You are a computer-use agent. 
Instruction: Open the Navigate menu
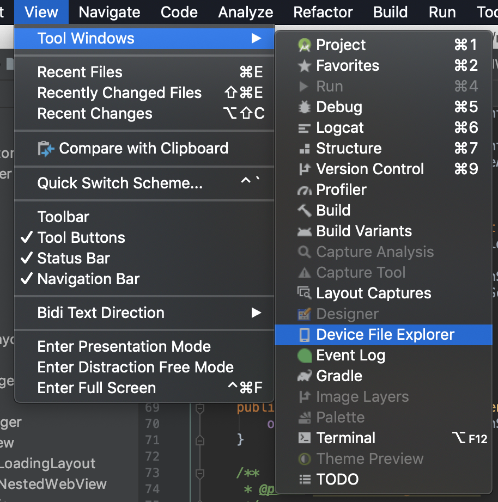coord(110,12)
